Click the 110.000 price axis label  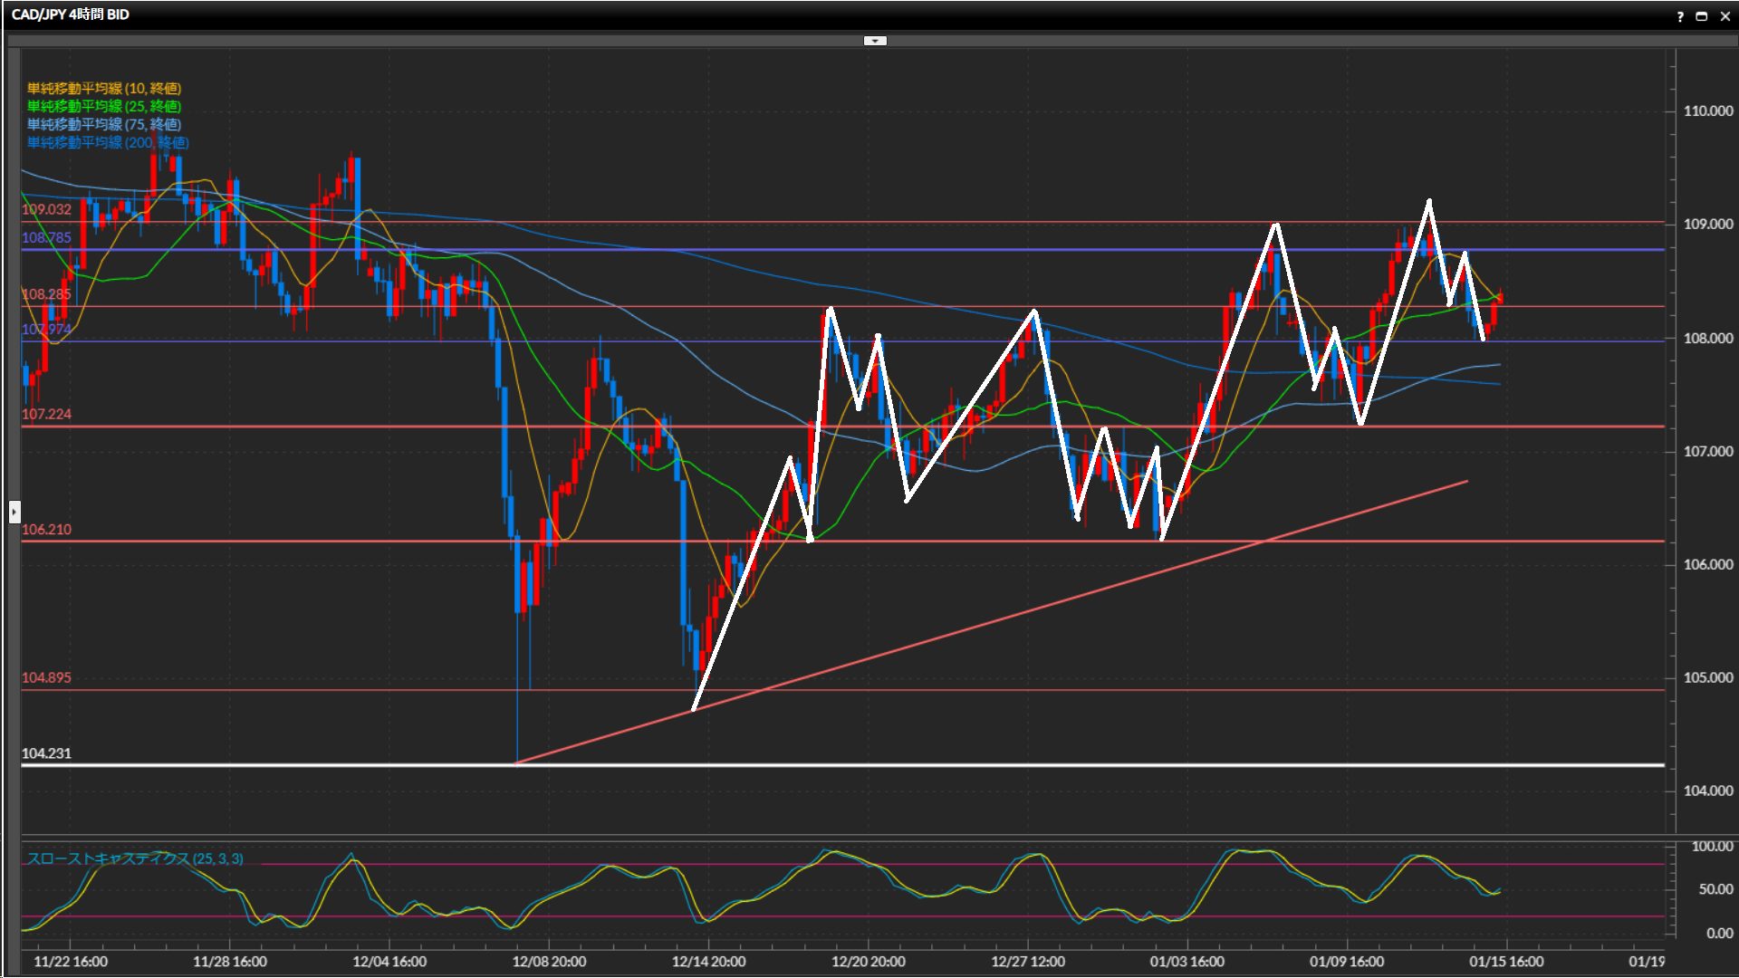pos(1707,110)
